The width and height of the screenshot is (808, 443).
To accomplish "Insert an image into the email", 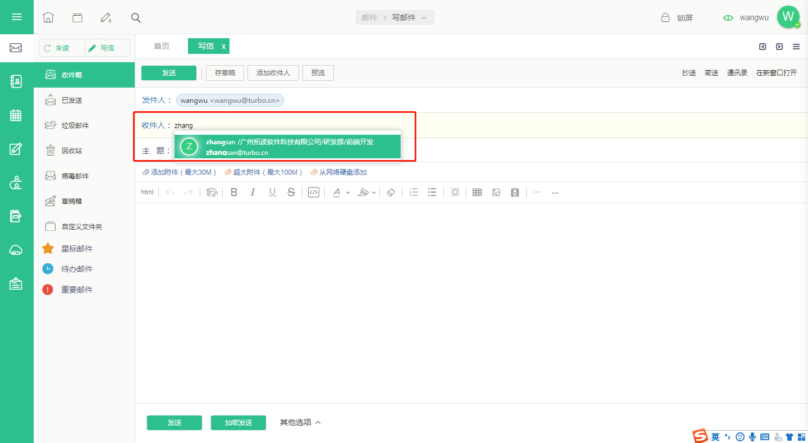I will pyautogui.click(x=496, y=192).
